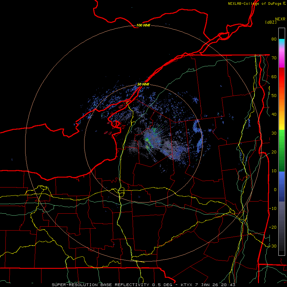Image resolution: width=287 pixels, height=287 pixels.
Task: Pick the pink-magenta segment of the color bar
Action: tap(282, 57)
